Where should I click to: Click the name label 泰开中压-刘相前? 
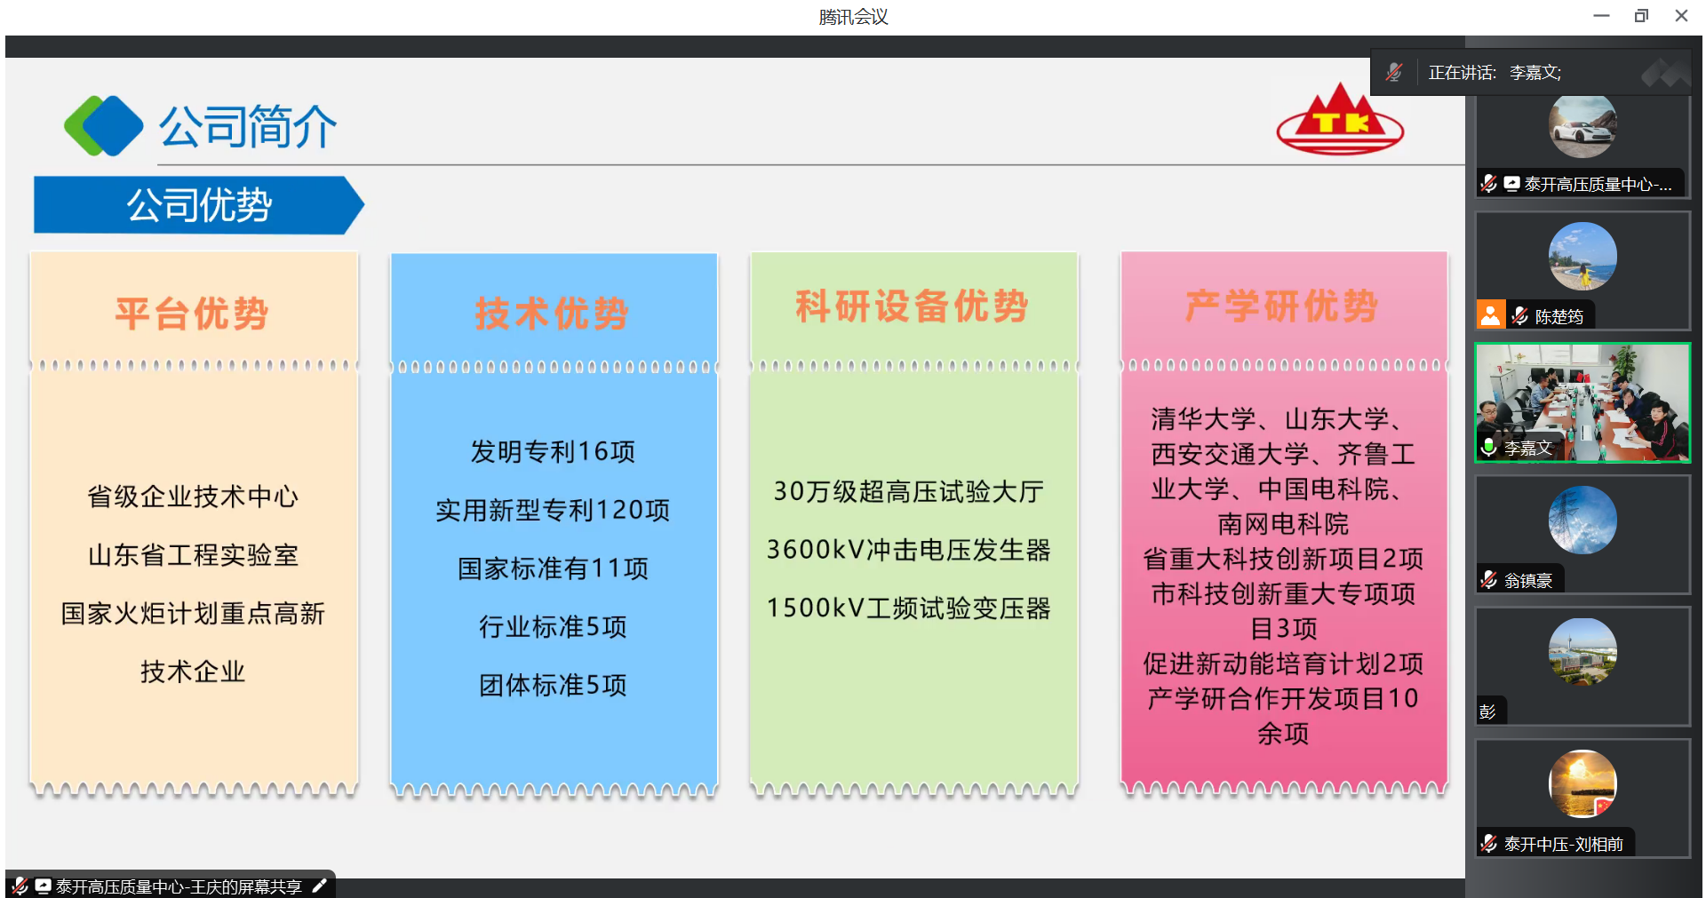tap(1564, 844)
